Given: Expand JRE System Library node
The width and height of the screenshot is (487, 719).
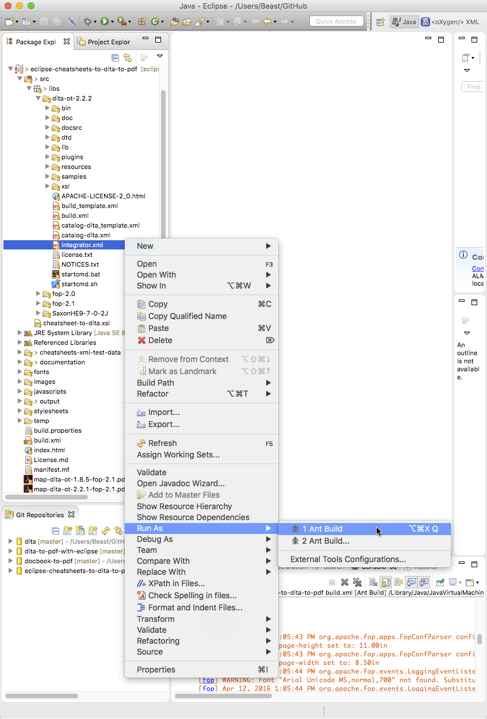Looking at the screenshot, I should [20, 333].
